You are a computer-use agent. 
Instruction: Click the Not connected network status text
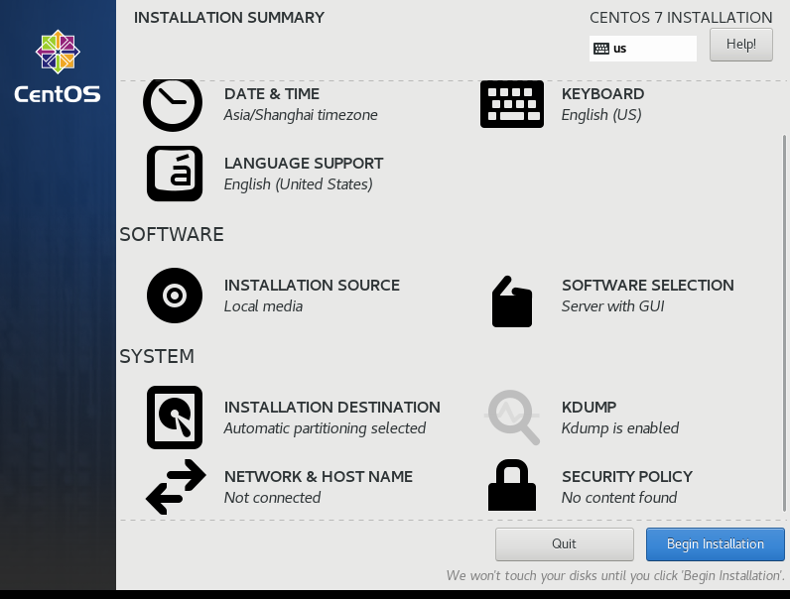(x=273, y=498)
